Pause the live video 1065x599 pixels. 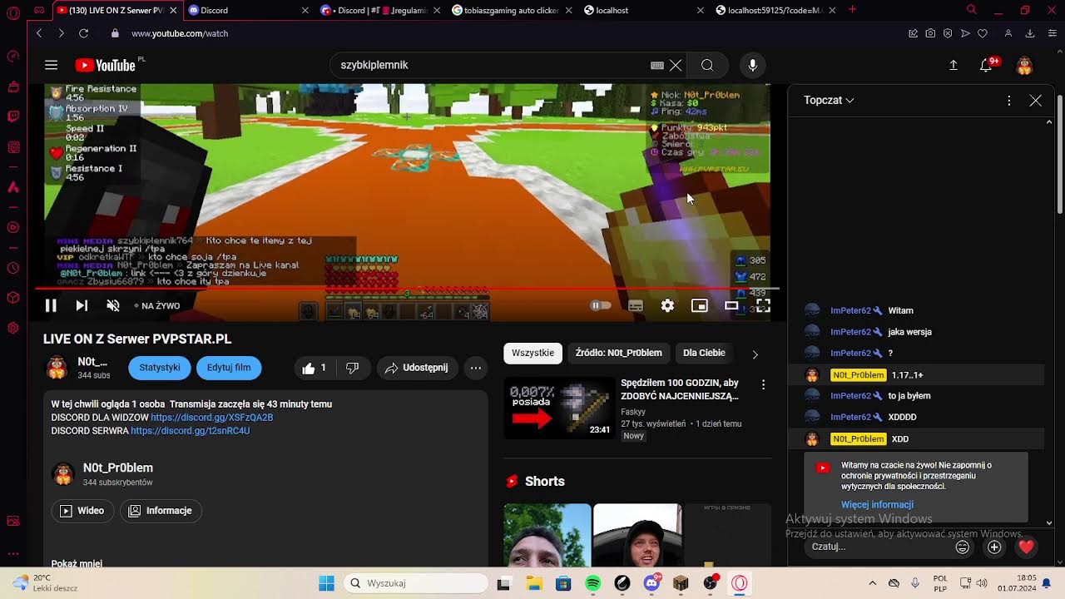point(51,305)
